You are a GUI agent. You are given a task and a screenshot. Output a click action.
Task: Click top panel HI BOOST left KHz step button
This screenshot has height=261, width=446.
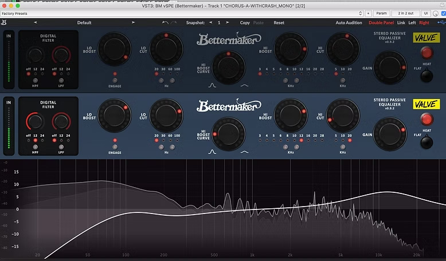pyautogui.click(x=285, y=81)
